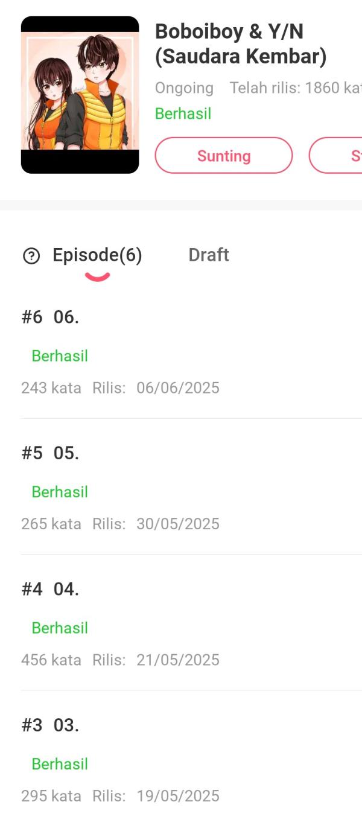Tap the Telah rilis word count text
Viewport: 362px width, 825px height.
[x=296, y=88]
